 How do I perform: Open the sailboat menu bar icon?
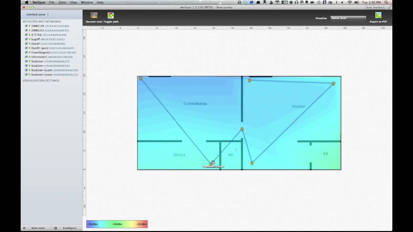pyautogui.click(x=271, y=2)
